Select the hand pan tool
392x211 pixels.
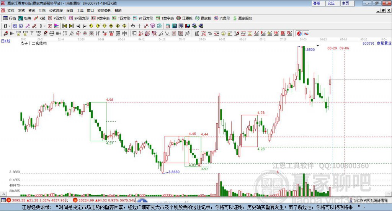tap(133, 26)
